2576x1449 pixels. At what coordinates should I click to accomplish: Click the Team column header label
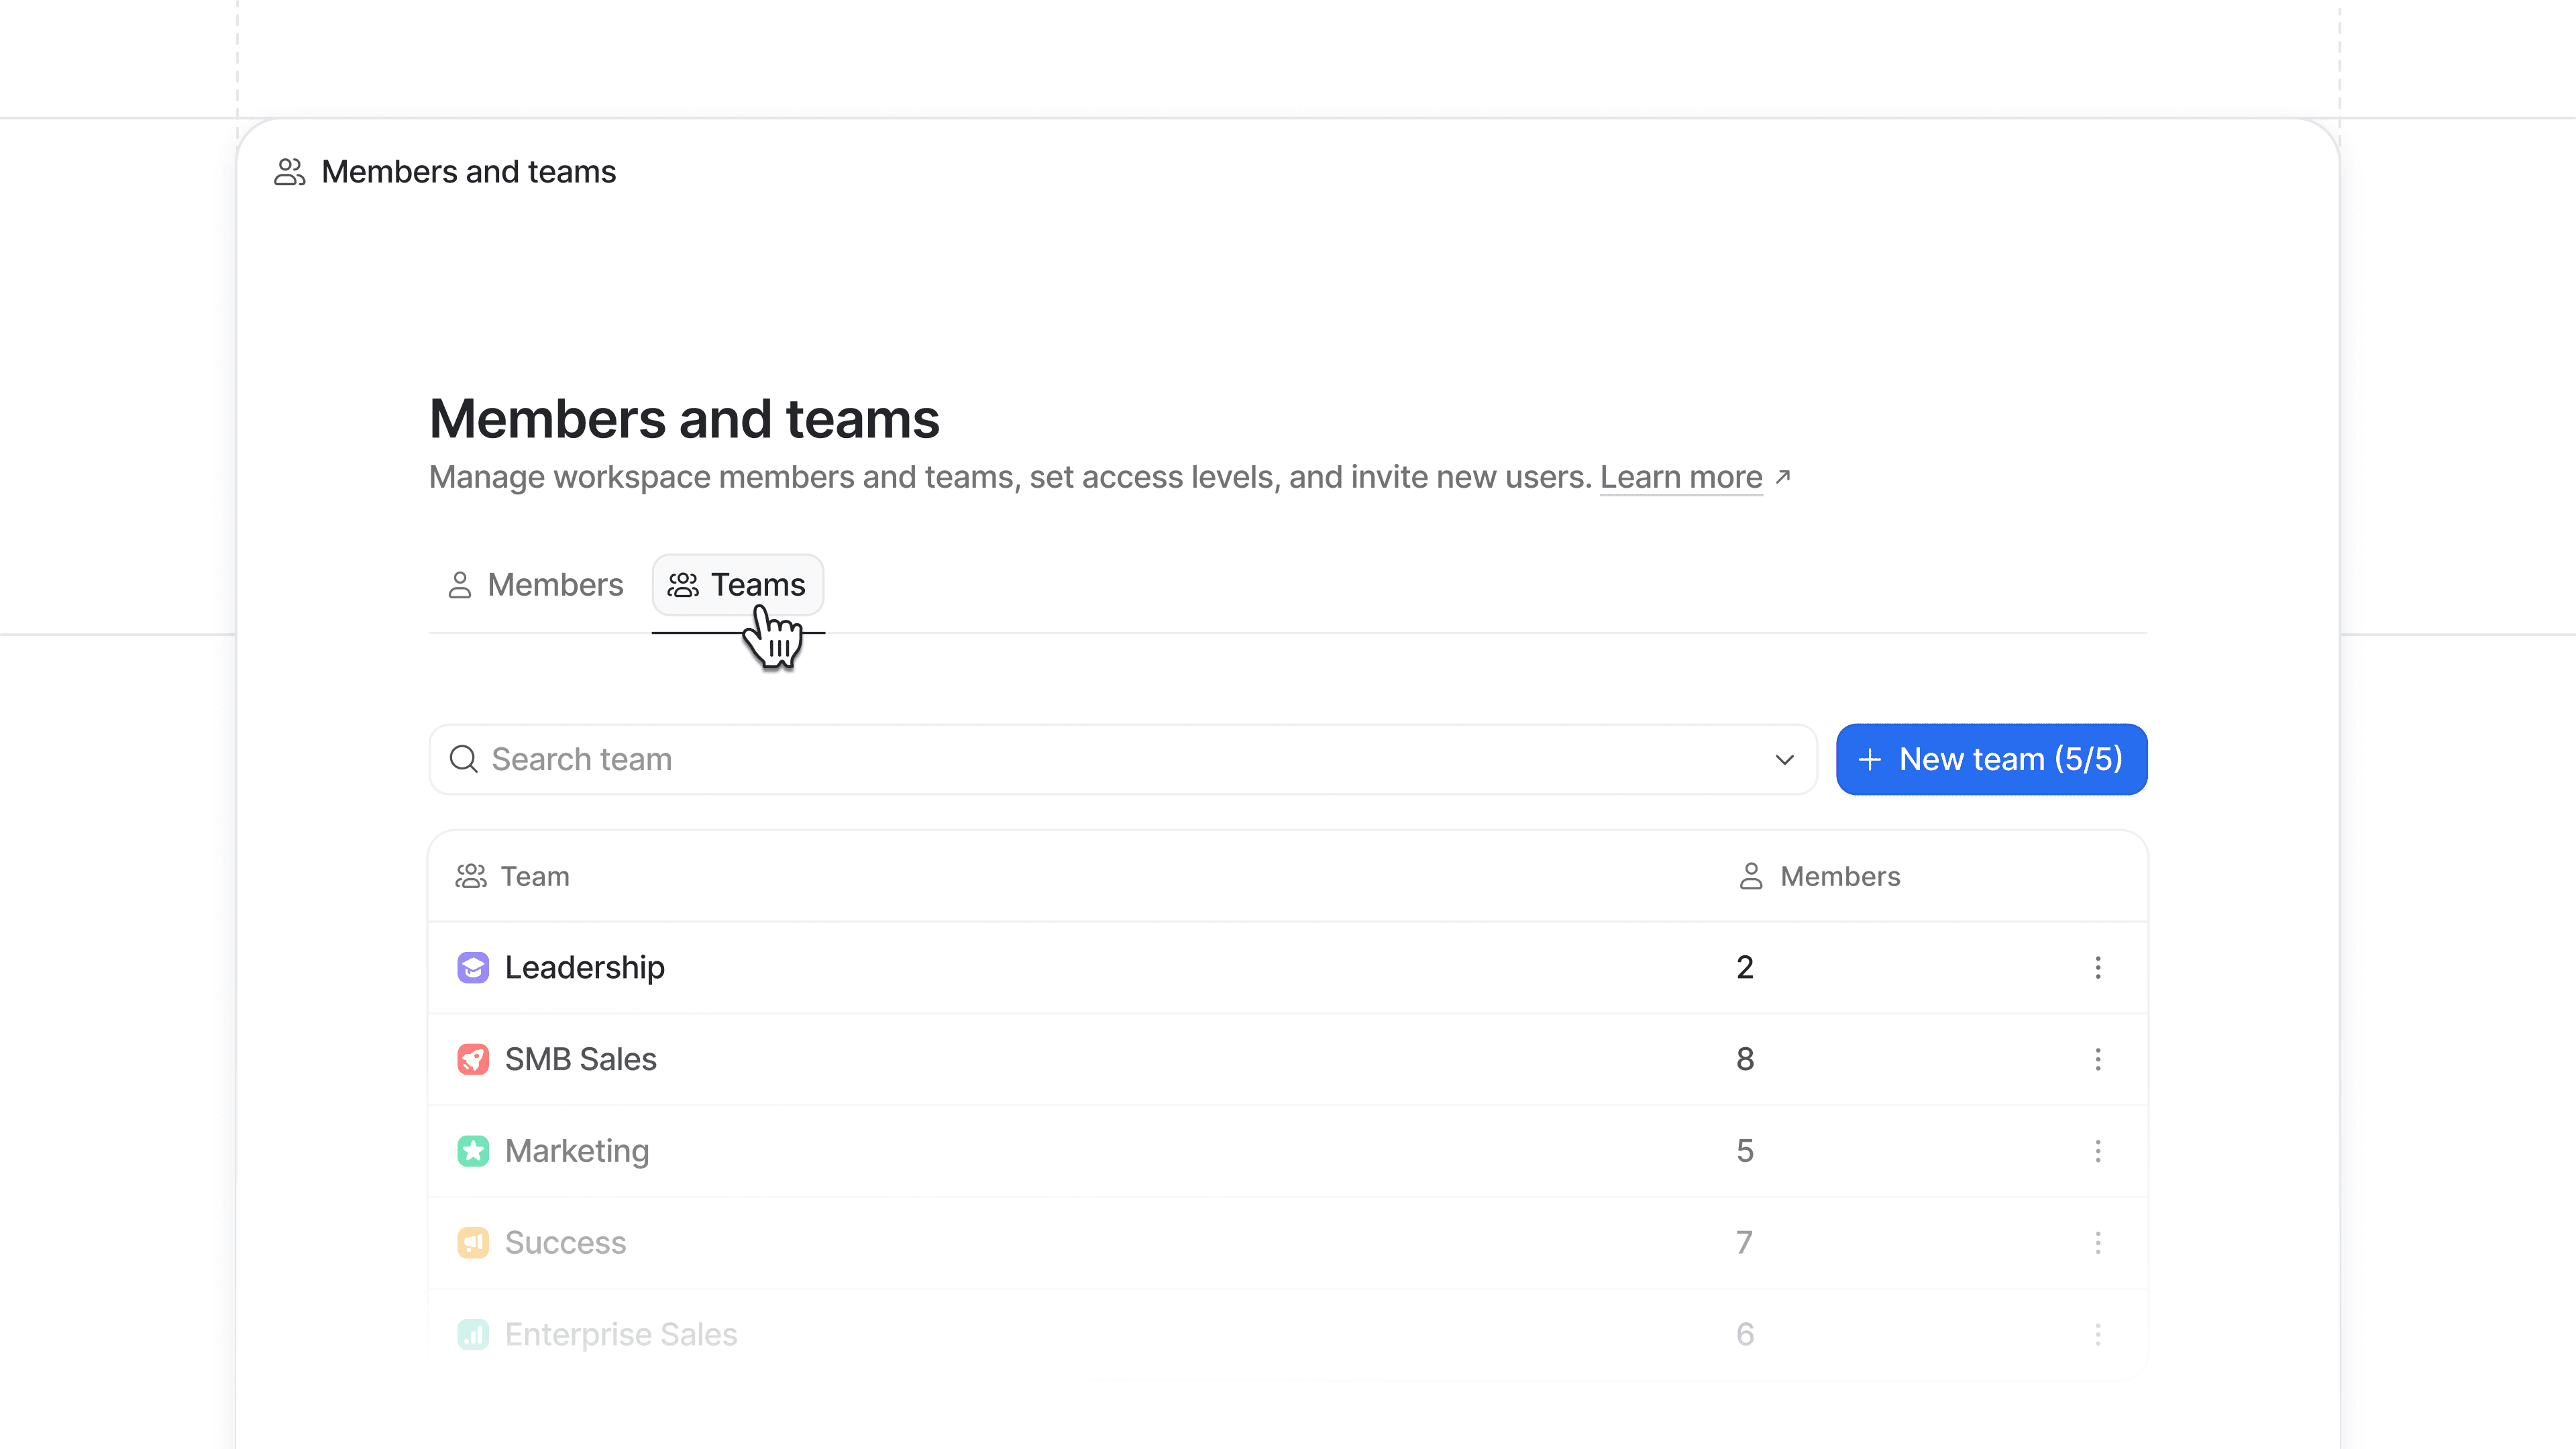(x=535, y=876)
